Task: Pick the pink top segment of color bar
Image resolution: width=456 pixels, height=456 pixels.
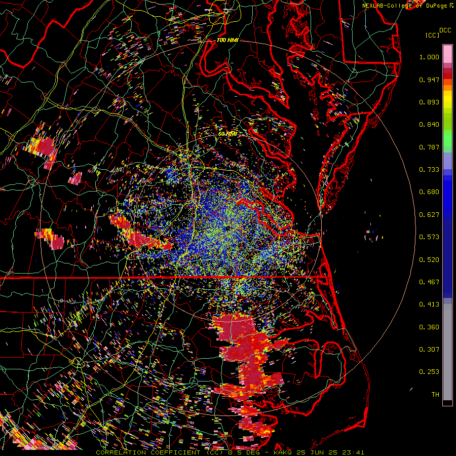Action: (447, 54)
